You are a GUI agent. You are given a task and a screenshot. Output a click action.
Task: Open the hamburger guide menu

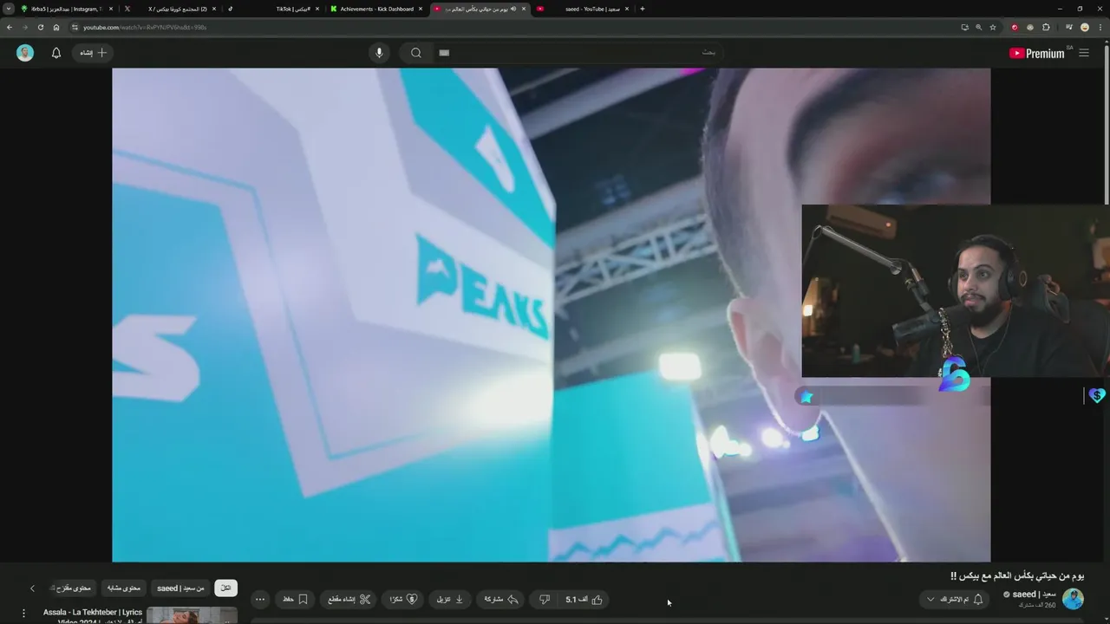(x=1084, y=53)
